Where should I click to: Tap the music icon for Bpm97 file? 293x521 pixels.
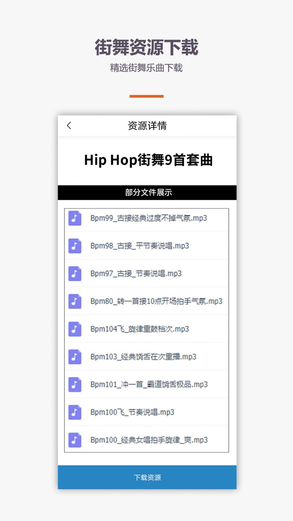pyautogui.click(x=75, y=274)
